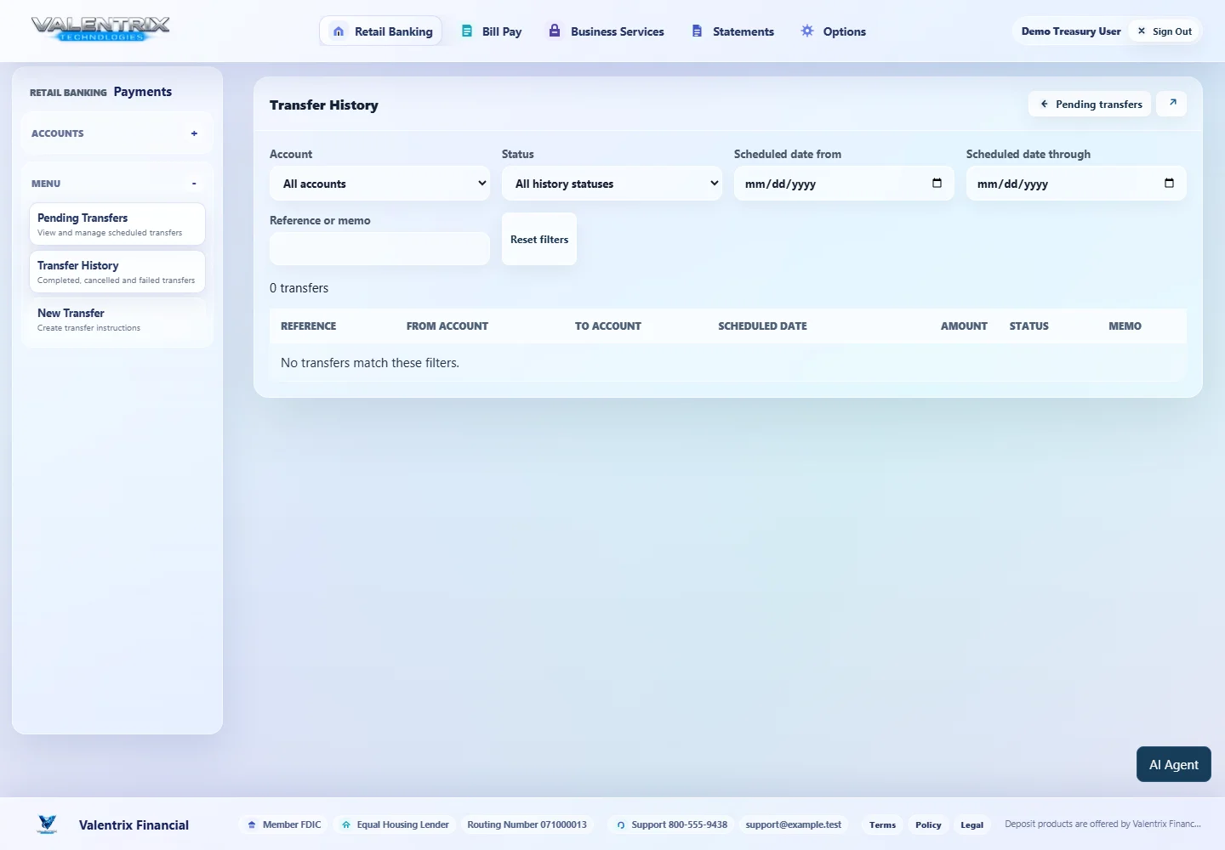Click the Memo column header

pyautogui.click(x=1125, y=326)
